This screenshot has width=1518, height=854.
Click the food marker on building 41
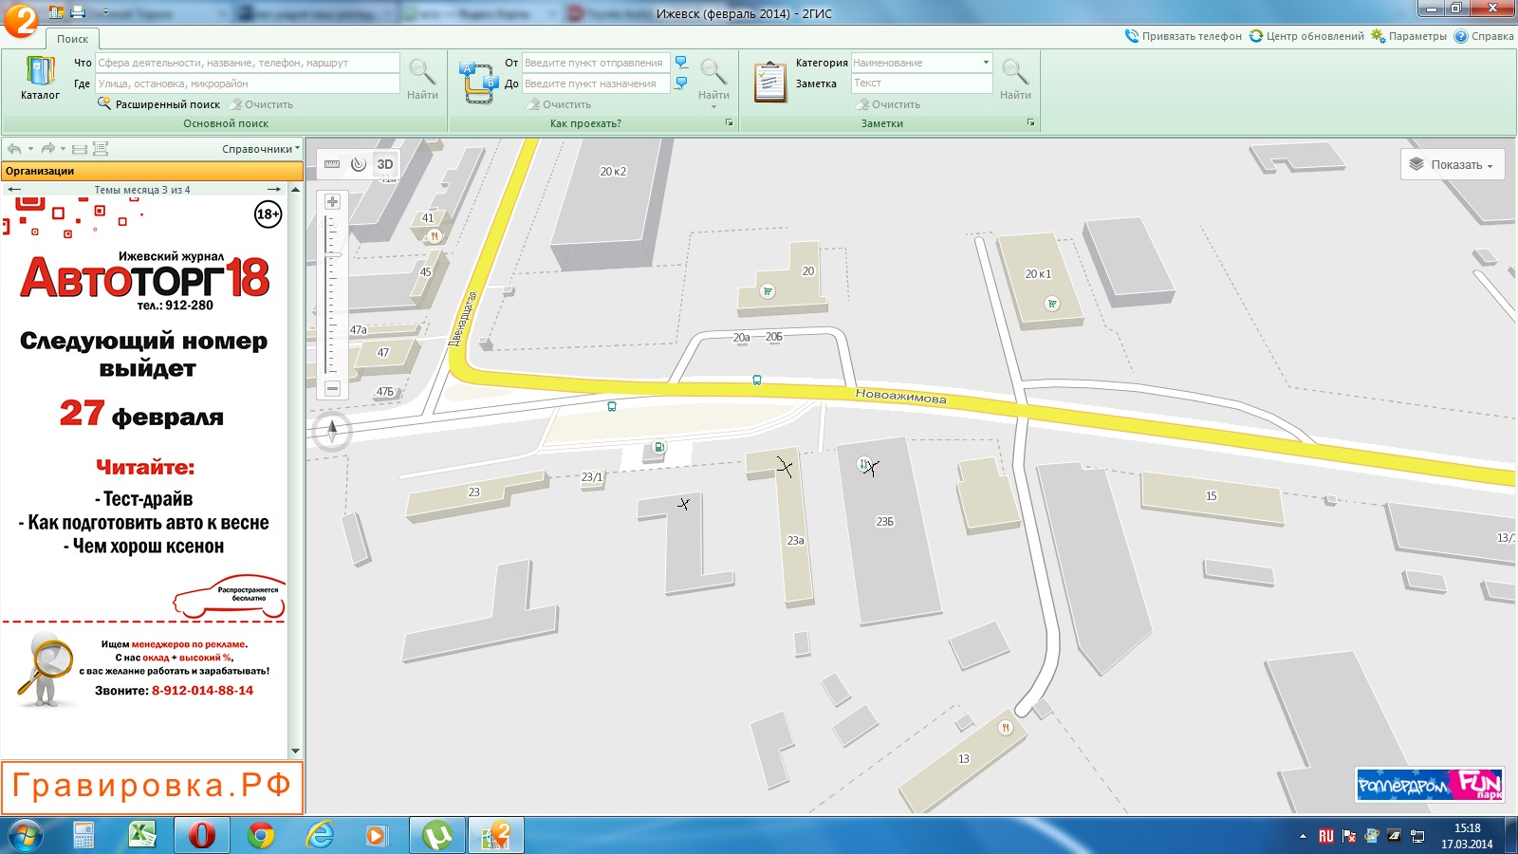pyautogui.click(x=434, y=235)
